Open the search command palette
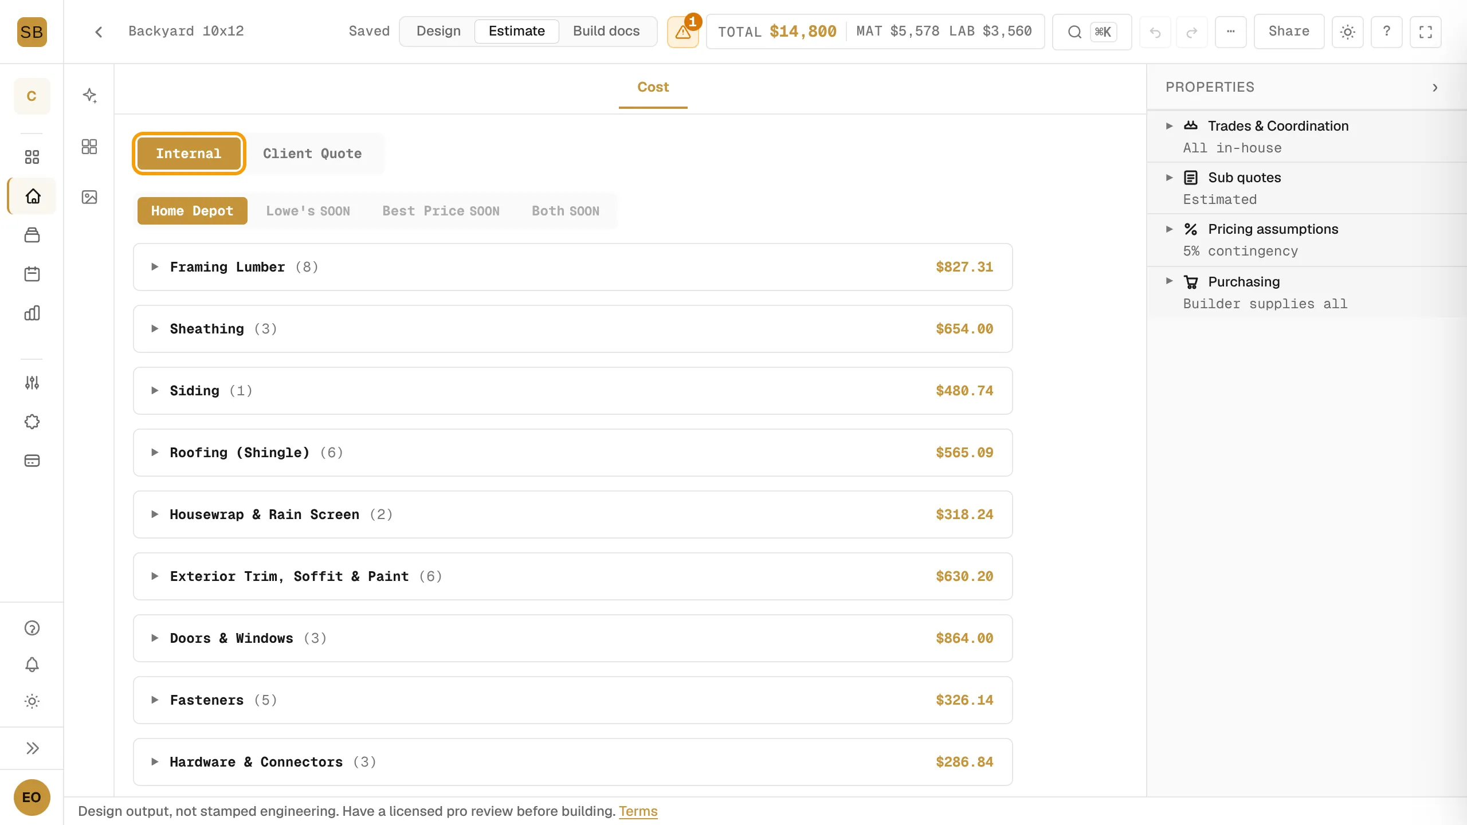This screenshot has height=825, width=1467. tap(1092, 32)
